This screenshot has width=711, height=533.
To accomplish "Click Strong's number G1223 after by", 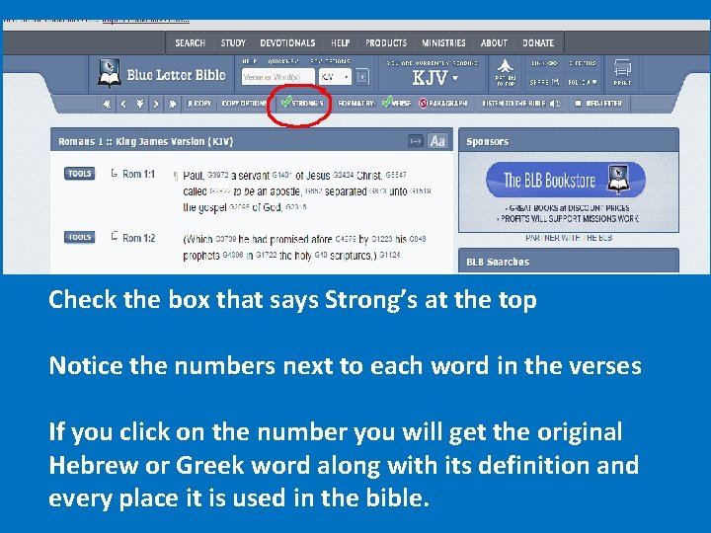I will [x=382, y=239].
